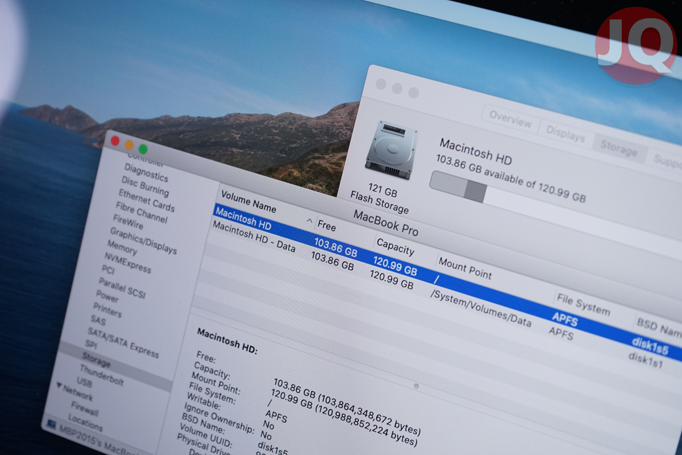Open Disc Burning in the sidebar
Image resolution: width=682 pixels, height=455 pixels.
tap(145, 186)
